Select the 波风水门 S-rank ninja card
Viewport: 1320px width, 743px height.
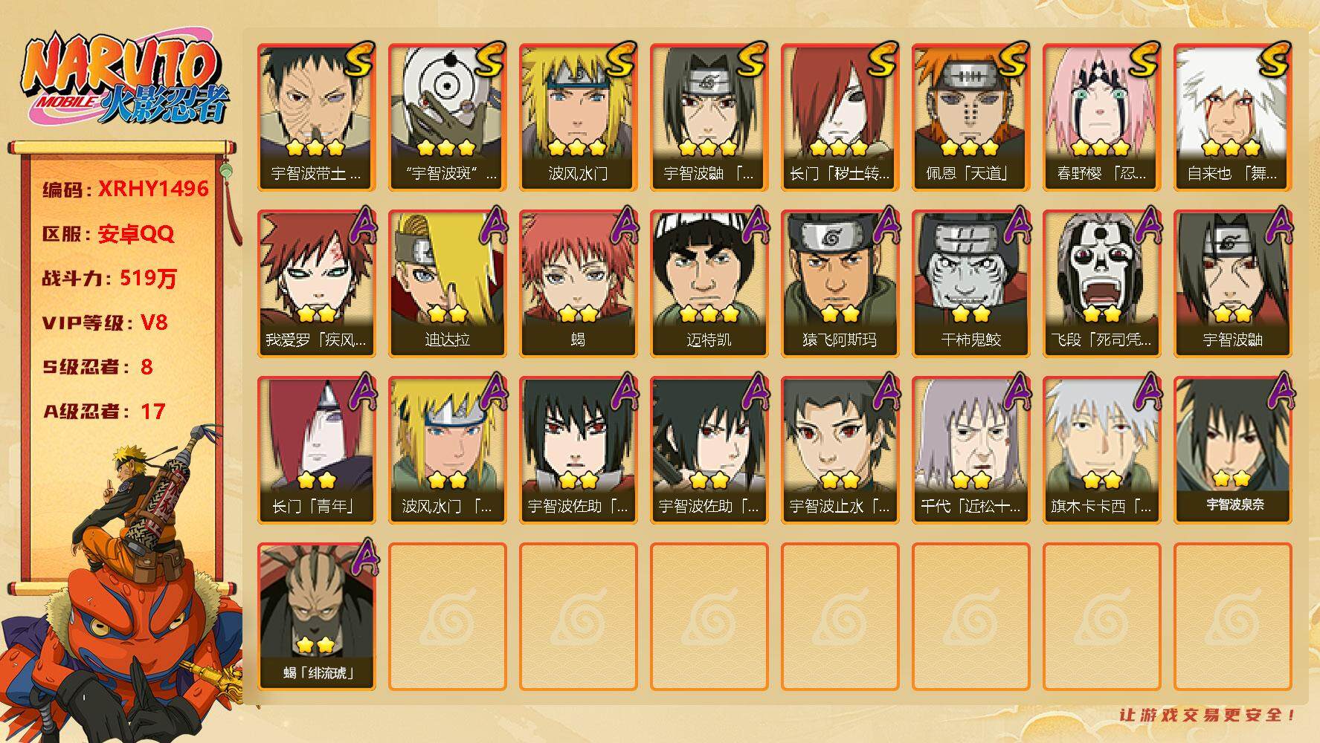pos(578,117)
